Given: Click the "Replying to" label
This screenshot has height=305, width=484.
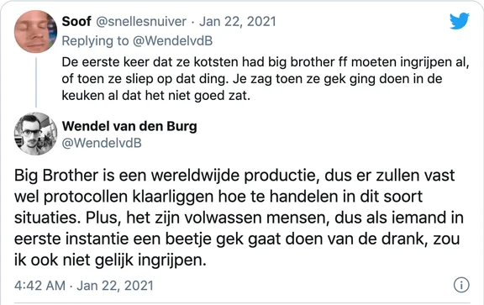Looking at the screenshot, I should (95, 41).
